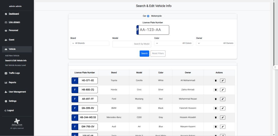This screenshot has width=278, height=136.
Task: Open Traffic Logs in the sidebar
Action: pyautogui.click(x=14, y=73)
